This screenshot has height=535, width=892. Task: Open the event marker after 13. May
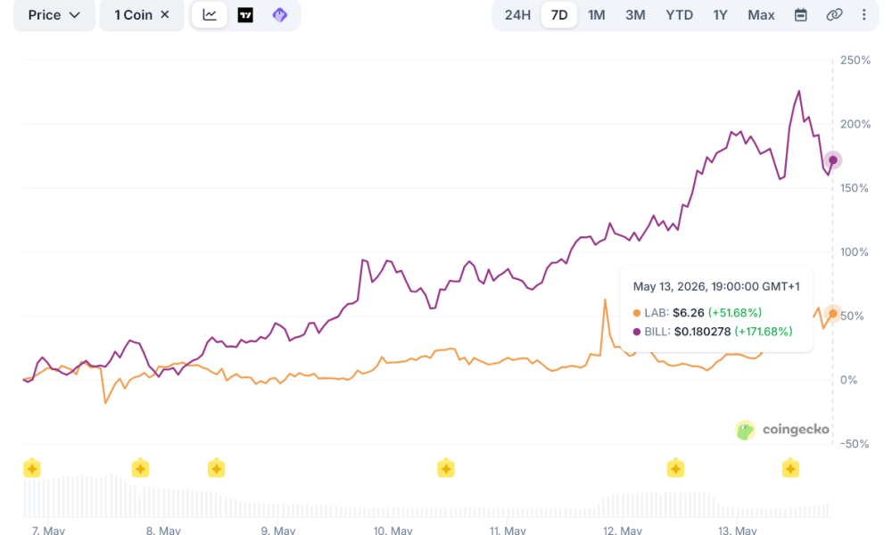point(790,468)
